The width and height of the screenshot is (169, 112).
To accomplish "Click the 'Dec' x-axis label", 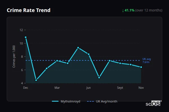I will tap(26, 88).
